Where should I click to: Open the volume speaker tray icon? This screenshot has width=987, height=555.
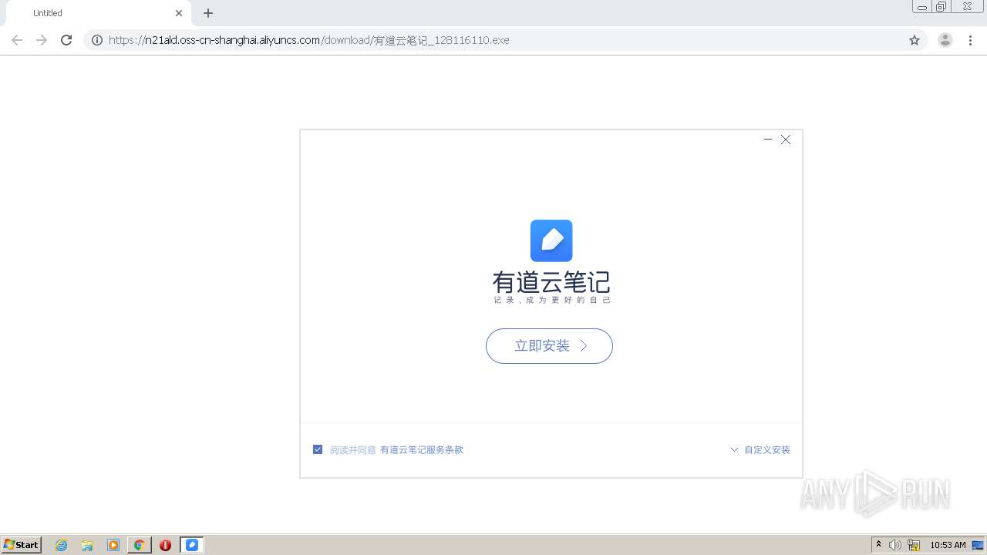tap(894, 545)
